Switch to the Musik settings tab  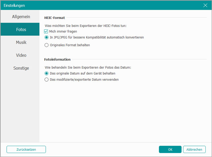coord(20,42)
